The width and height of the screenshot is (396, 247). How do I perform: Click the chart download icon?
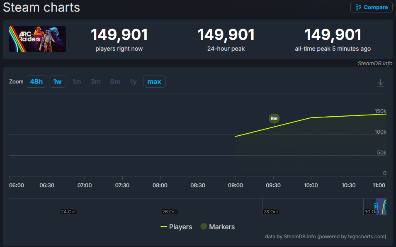pyautogui.click(x=380, y=83)
